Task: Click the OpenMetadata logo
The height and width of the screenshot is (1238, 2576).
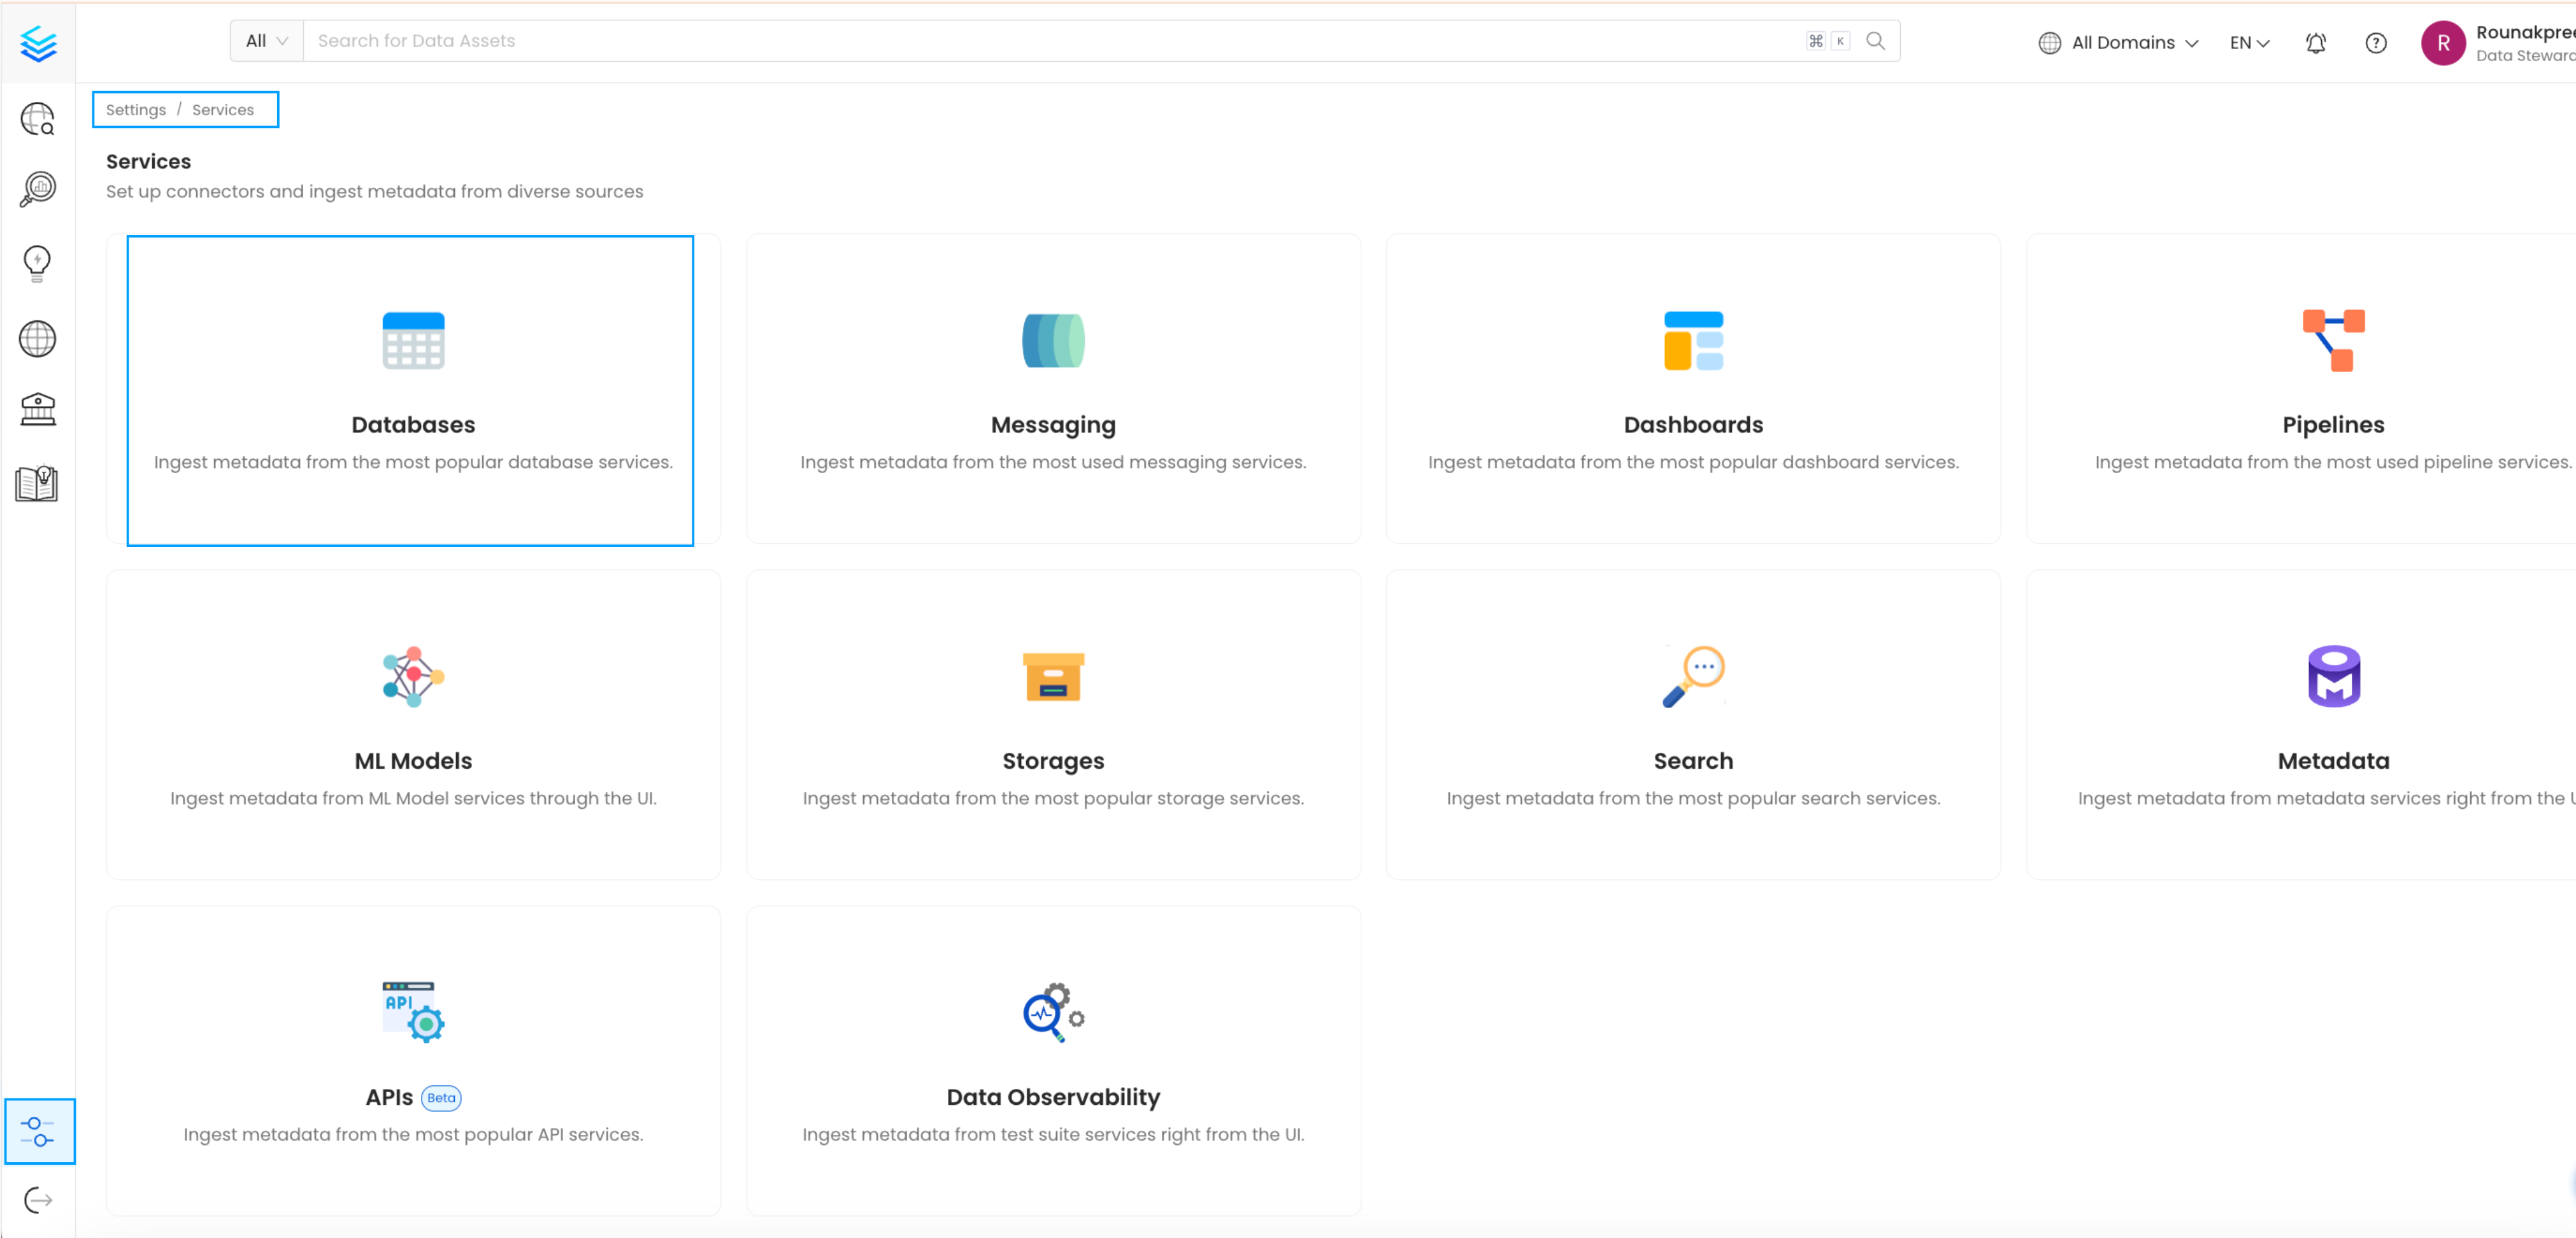Action: point(38,44)
